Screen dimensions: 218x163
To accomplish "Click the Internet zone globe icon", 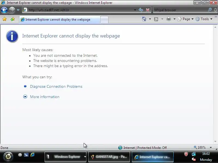I will point(120,148).
